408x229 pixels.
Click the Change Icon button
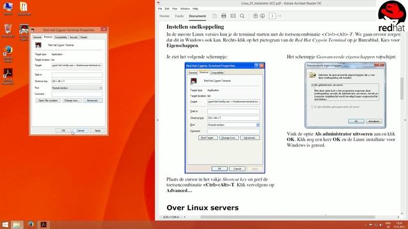[71, 101]
